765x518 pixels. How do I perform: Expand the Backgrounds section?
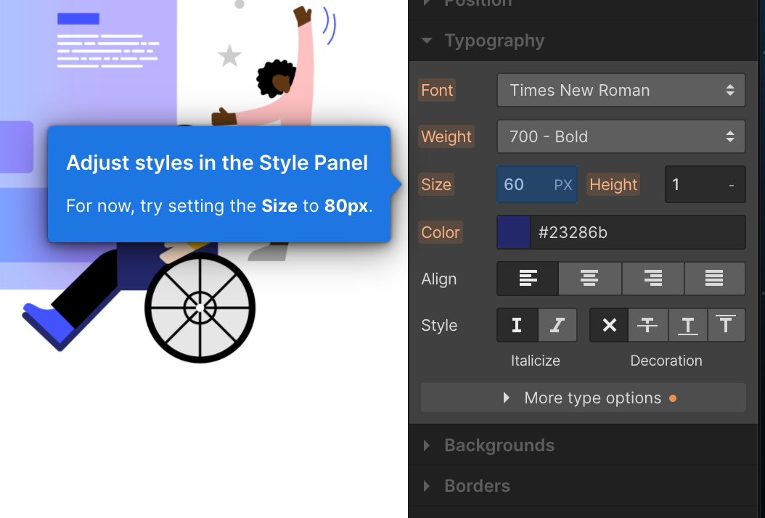(499, 445)
